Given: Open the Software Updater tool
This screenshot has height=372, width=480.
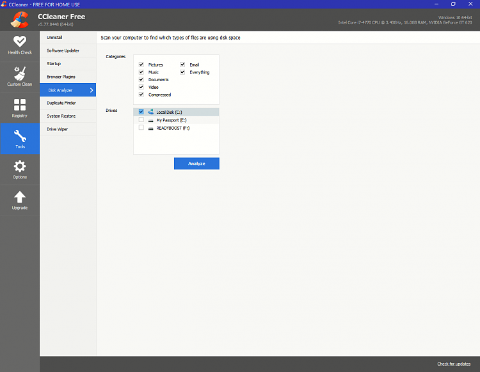Looking at the screenshot, I should coord(68,50).
